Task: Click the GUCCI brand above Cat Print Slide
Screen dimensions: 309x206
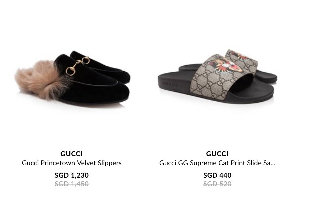Action: [x=217, y=154]
